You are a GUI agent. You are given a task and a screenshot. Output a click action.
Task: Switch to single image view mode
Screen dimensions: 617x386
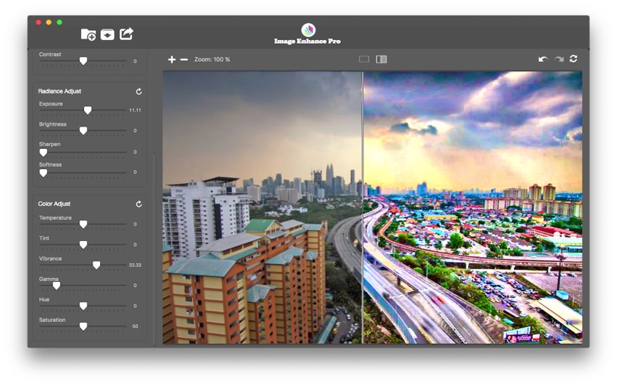tap(364, 59)
